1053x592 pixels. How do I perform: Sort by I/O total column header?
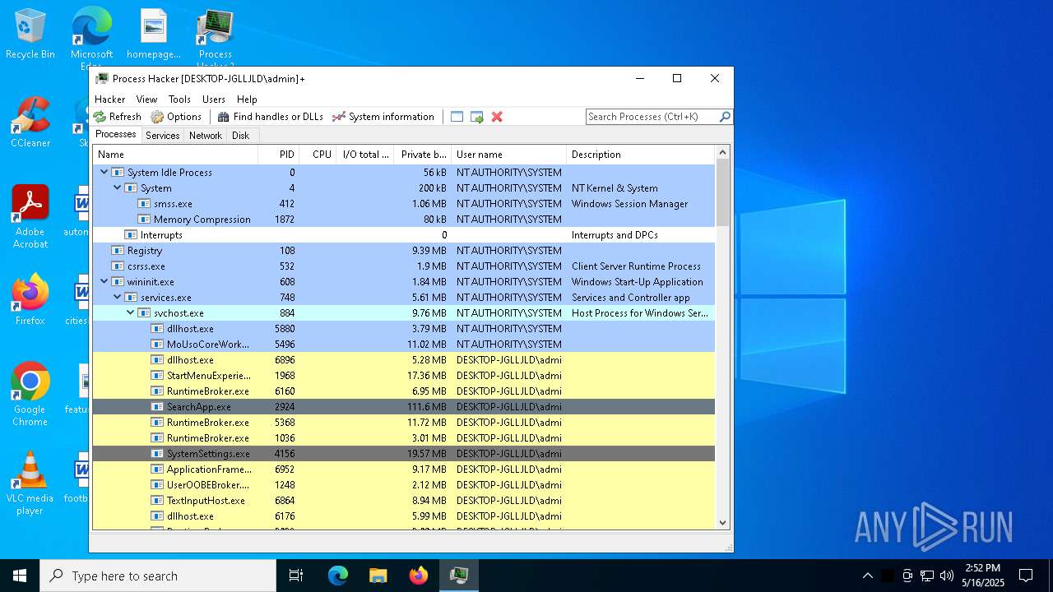tap(365, 155)
